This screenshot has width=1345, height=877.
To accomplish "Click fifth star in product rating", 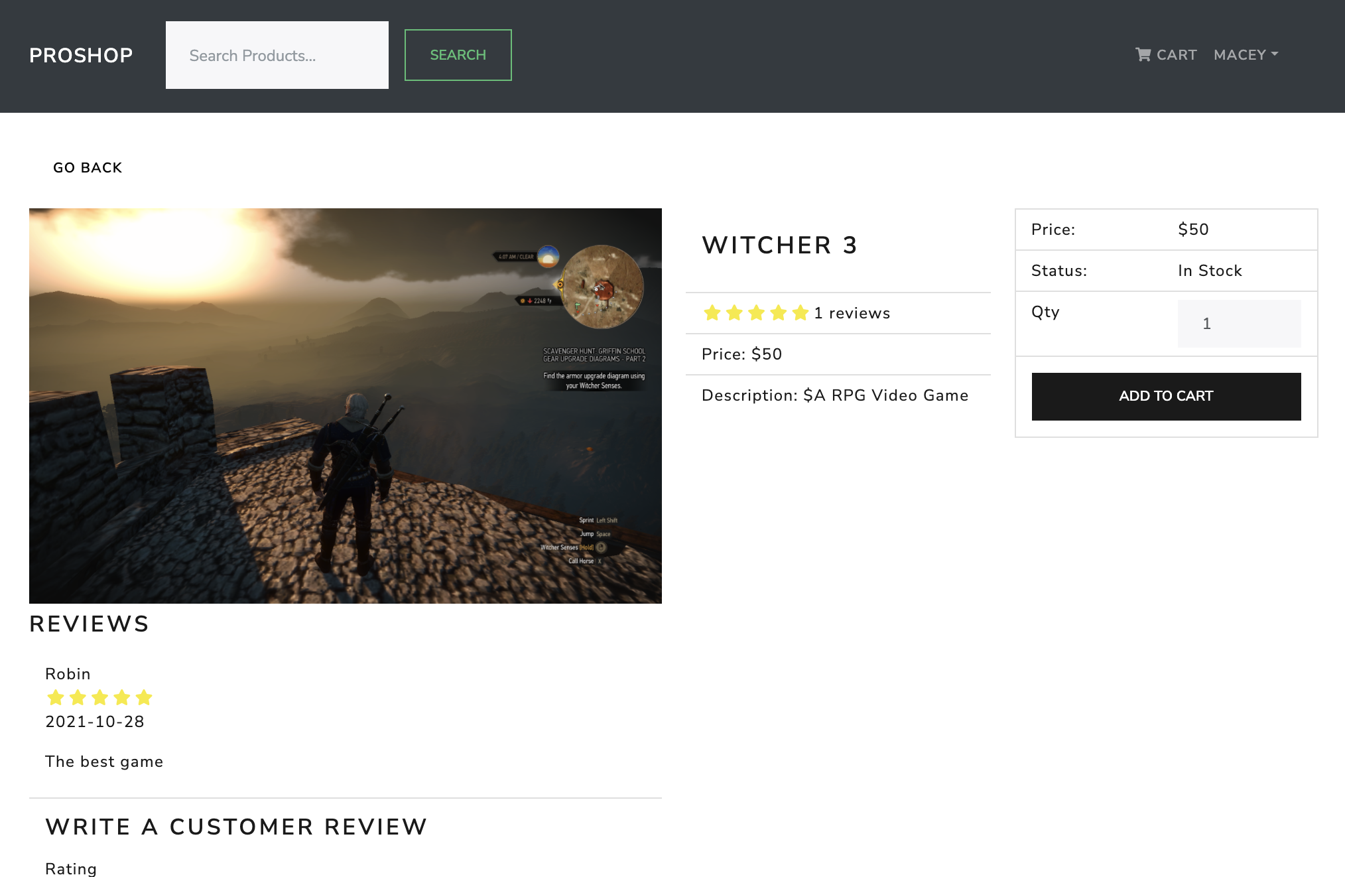I will pyautogui.click(x=801, y=313).
